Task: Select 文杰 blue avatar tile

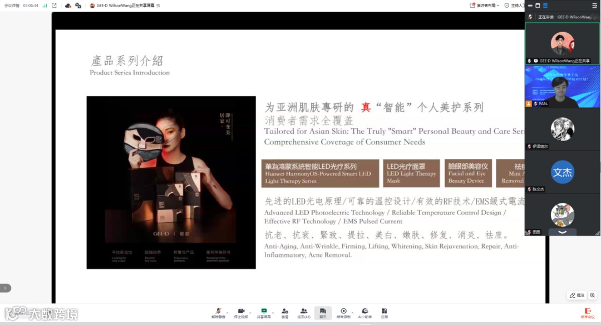Action: point(562,172)
